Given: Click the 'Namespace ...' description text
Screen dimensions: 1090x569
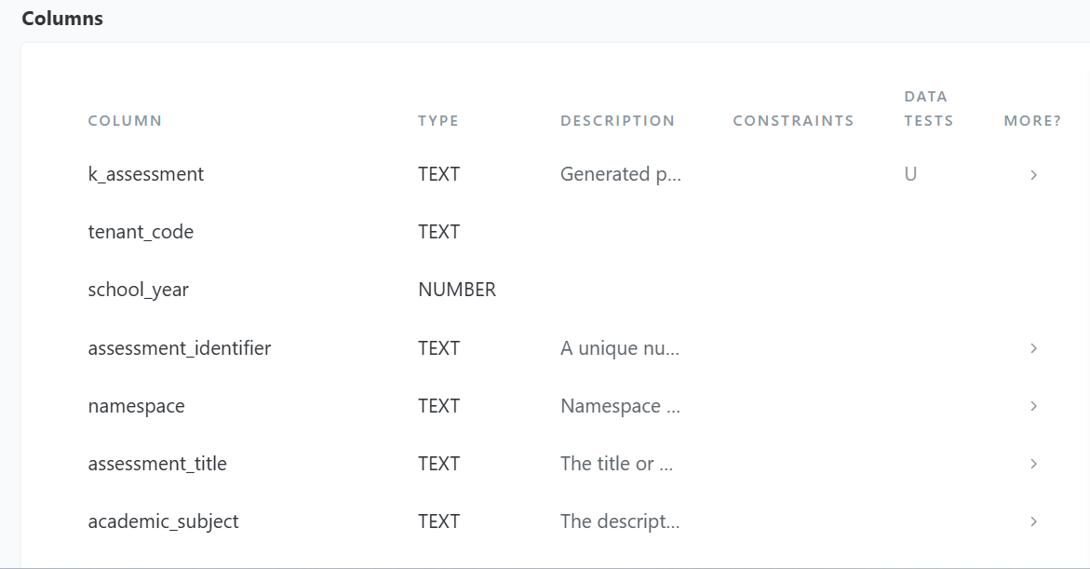Looking at the screenshot, I should tap(619, 406).
